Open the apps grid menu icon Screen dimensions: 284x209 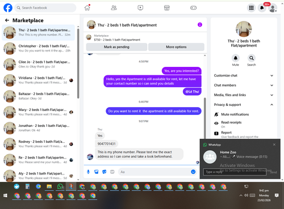tap(252, 8)
